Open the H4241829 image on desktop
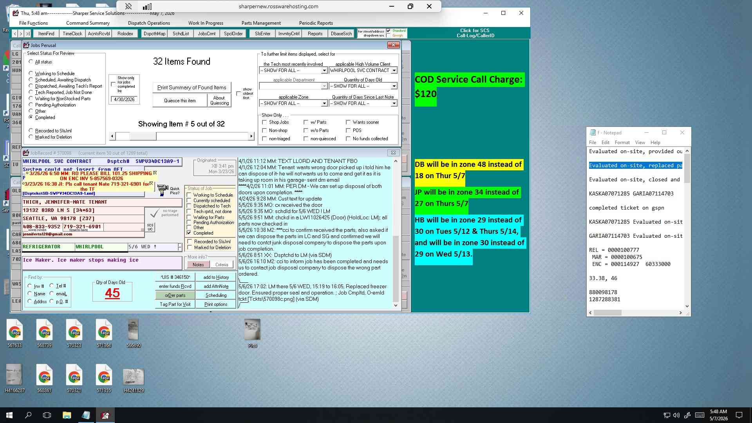The image size is (752, 423). point(134,378)
